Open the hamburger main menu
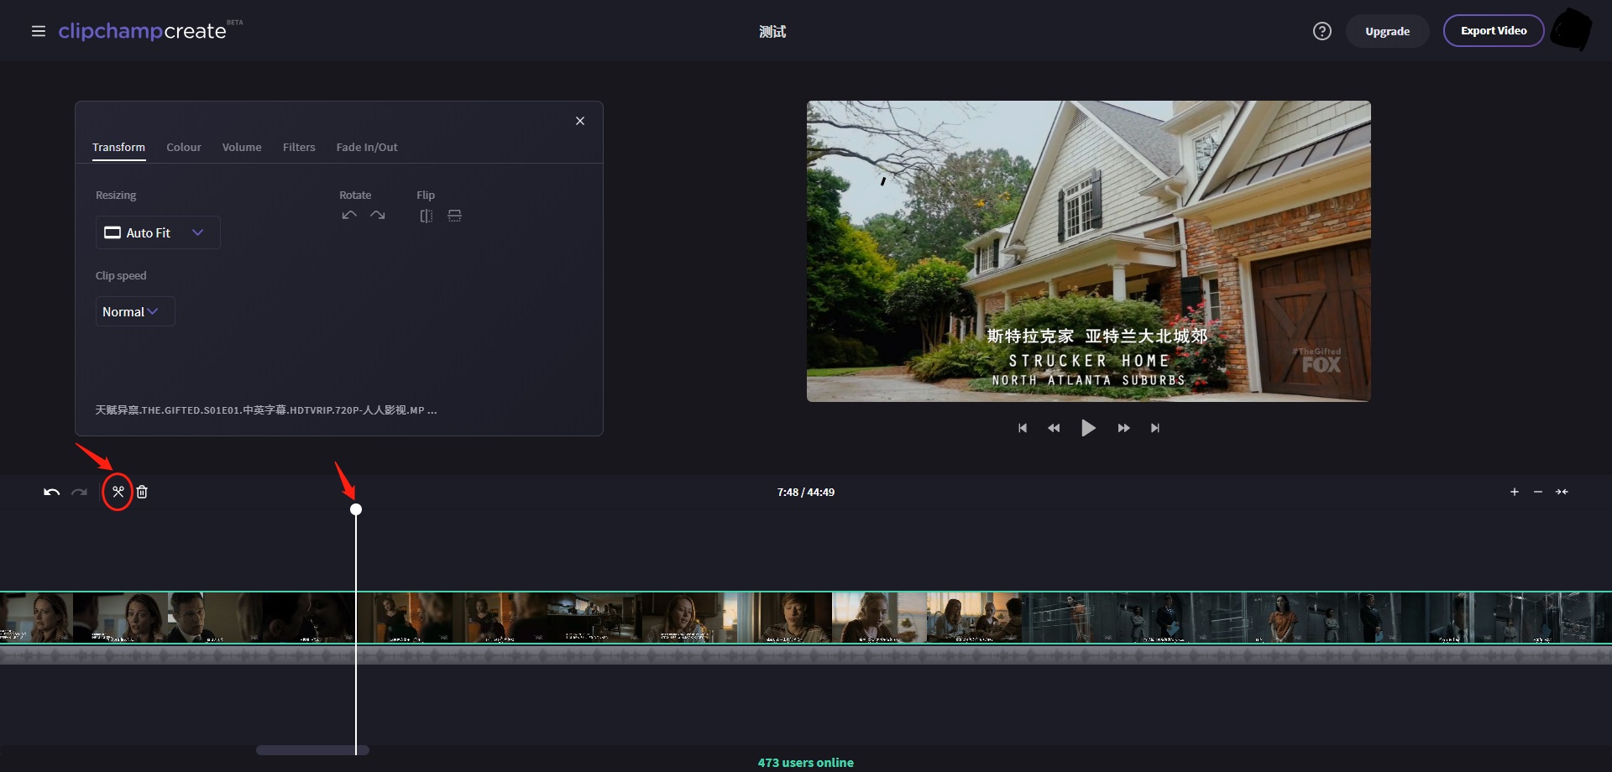Viewport: 1612px width, 772px height. point(38,31)
